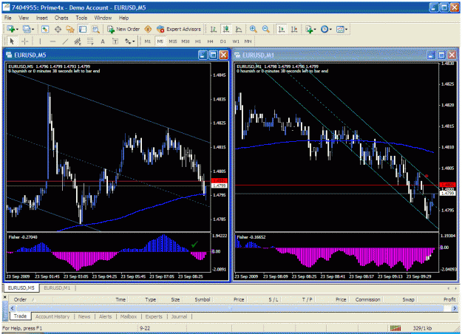
Task: Launch MetaEditor via yellow diamond icon
Action: point(148,29)
